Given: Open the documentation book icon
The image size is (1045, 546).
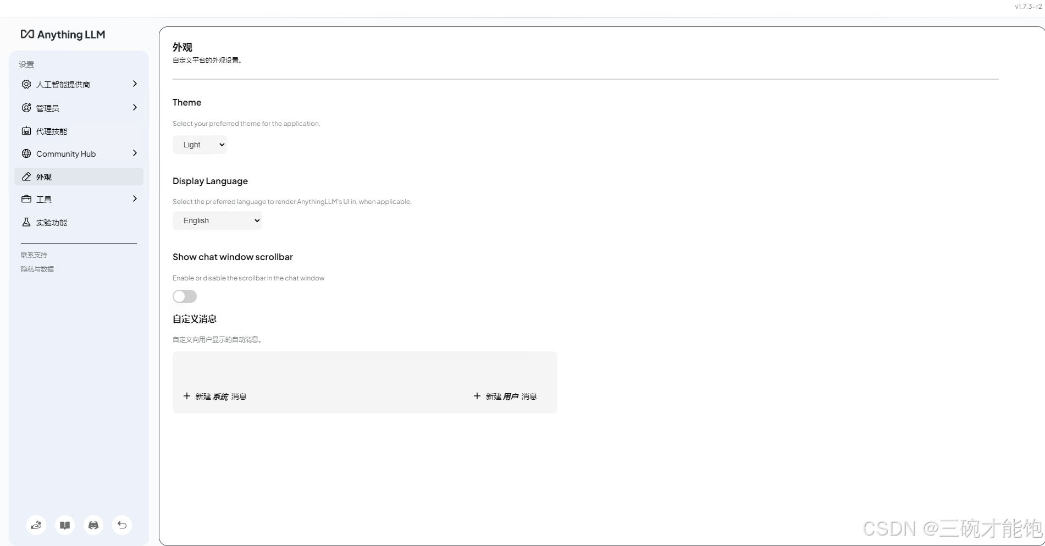Looking at the screenshot, I should (x=64, y=525).
